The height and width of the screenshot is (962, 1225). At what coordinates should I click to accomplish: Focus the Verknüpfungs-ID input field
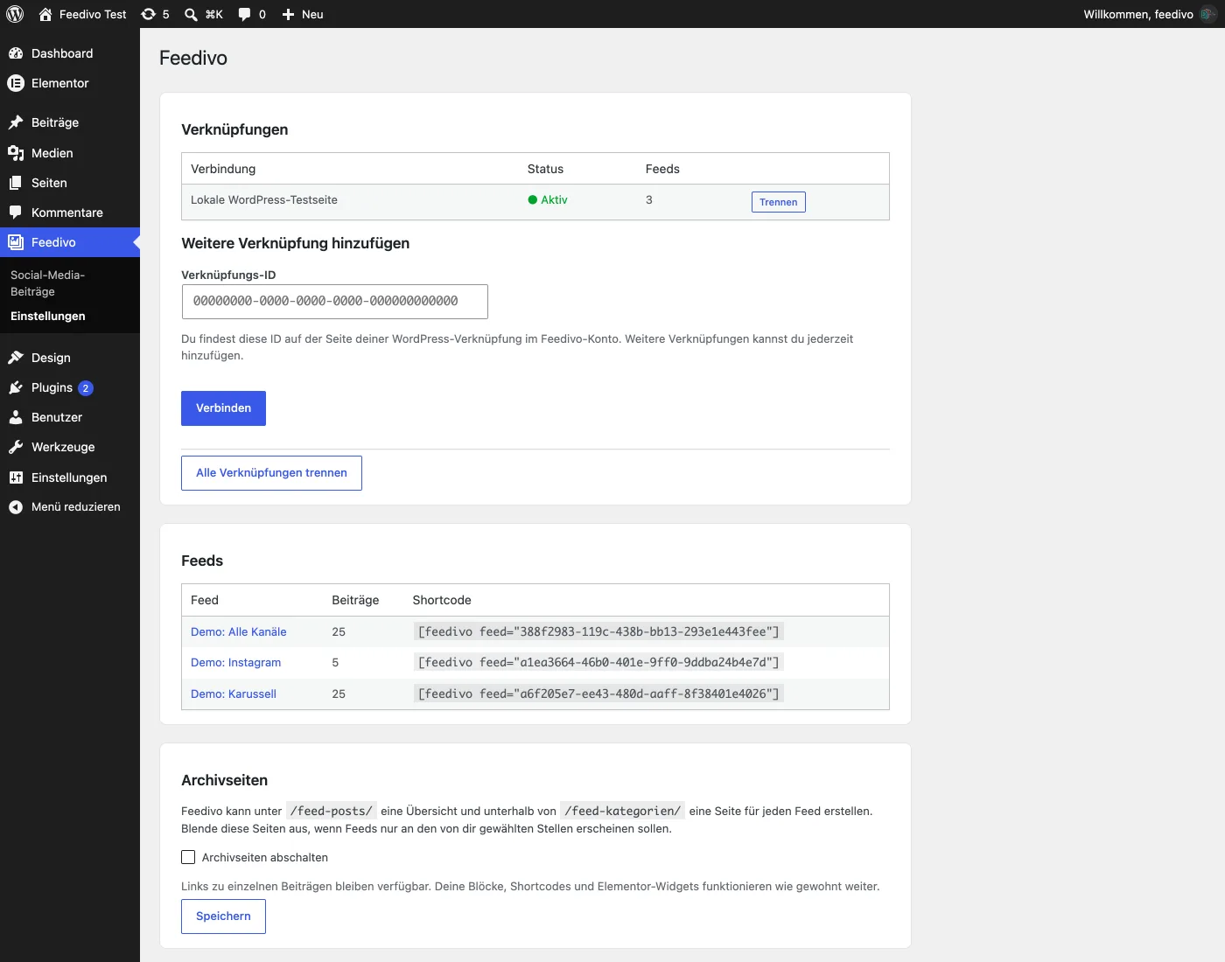tap(334, 302)
